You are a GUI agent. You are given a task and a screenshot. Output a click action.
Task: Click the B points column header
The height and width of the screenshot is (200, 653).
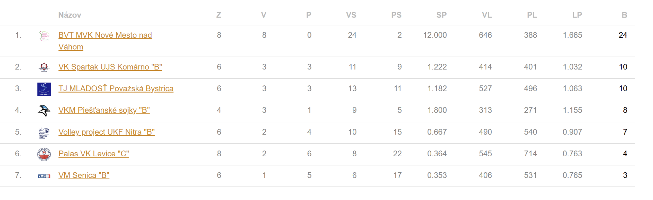(624, 15)
